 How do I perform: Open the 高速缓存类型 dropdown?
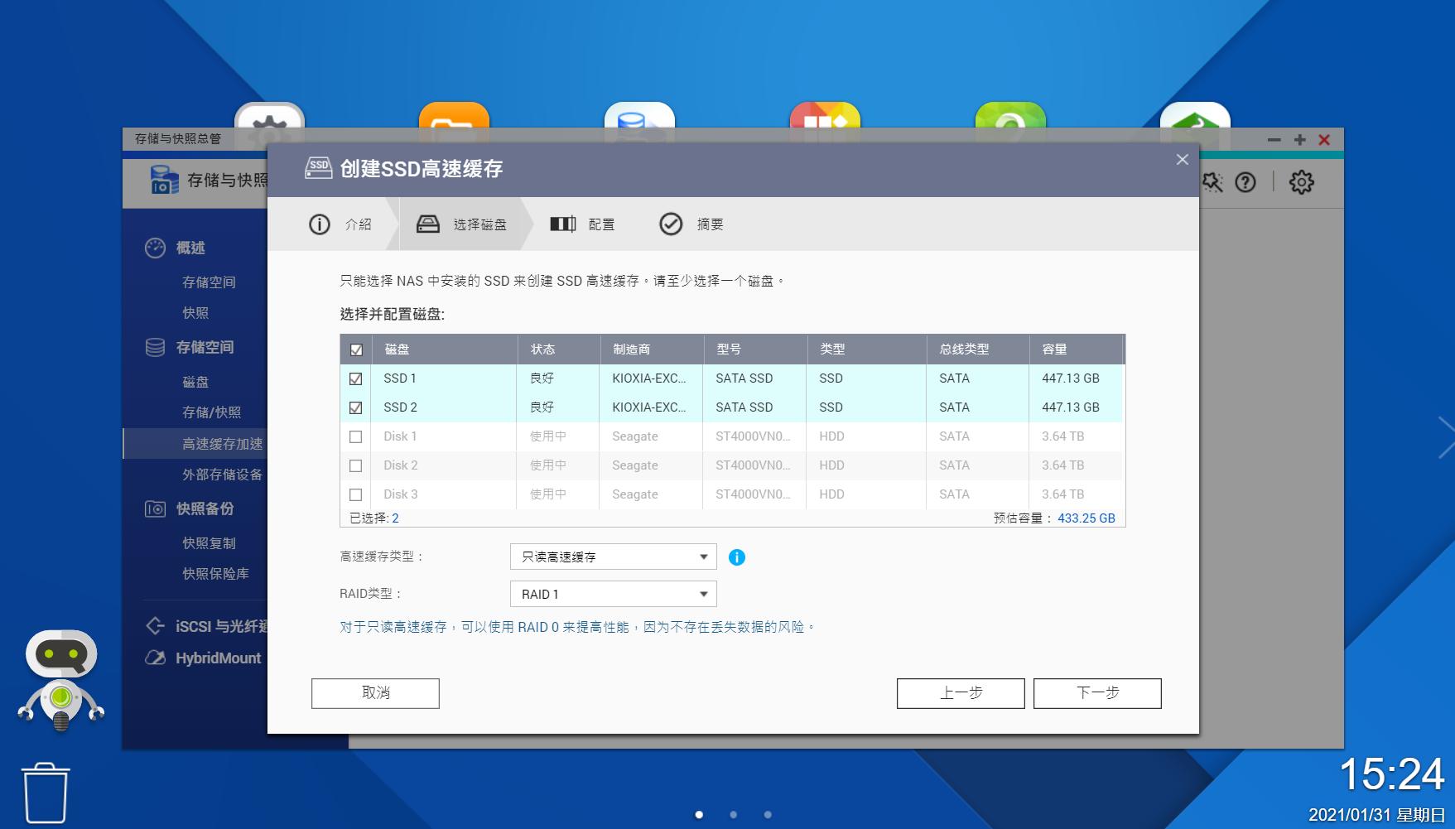613,557
